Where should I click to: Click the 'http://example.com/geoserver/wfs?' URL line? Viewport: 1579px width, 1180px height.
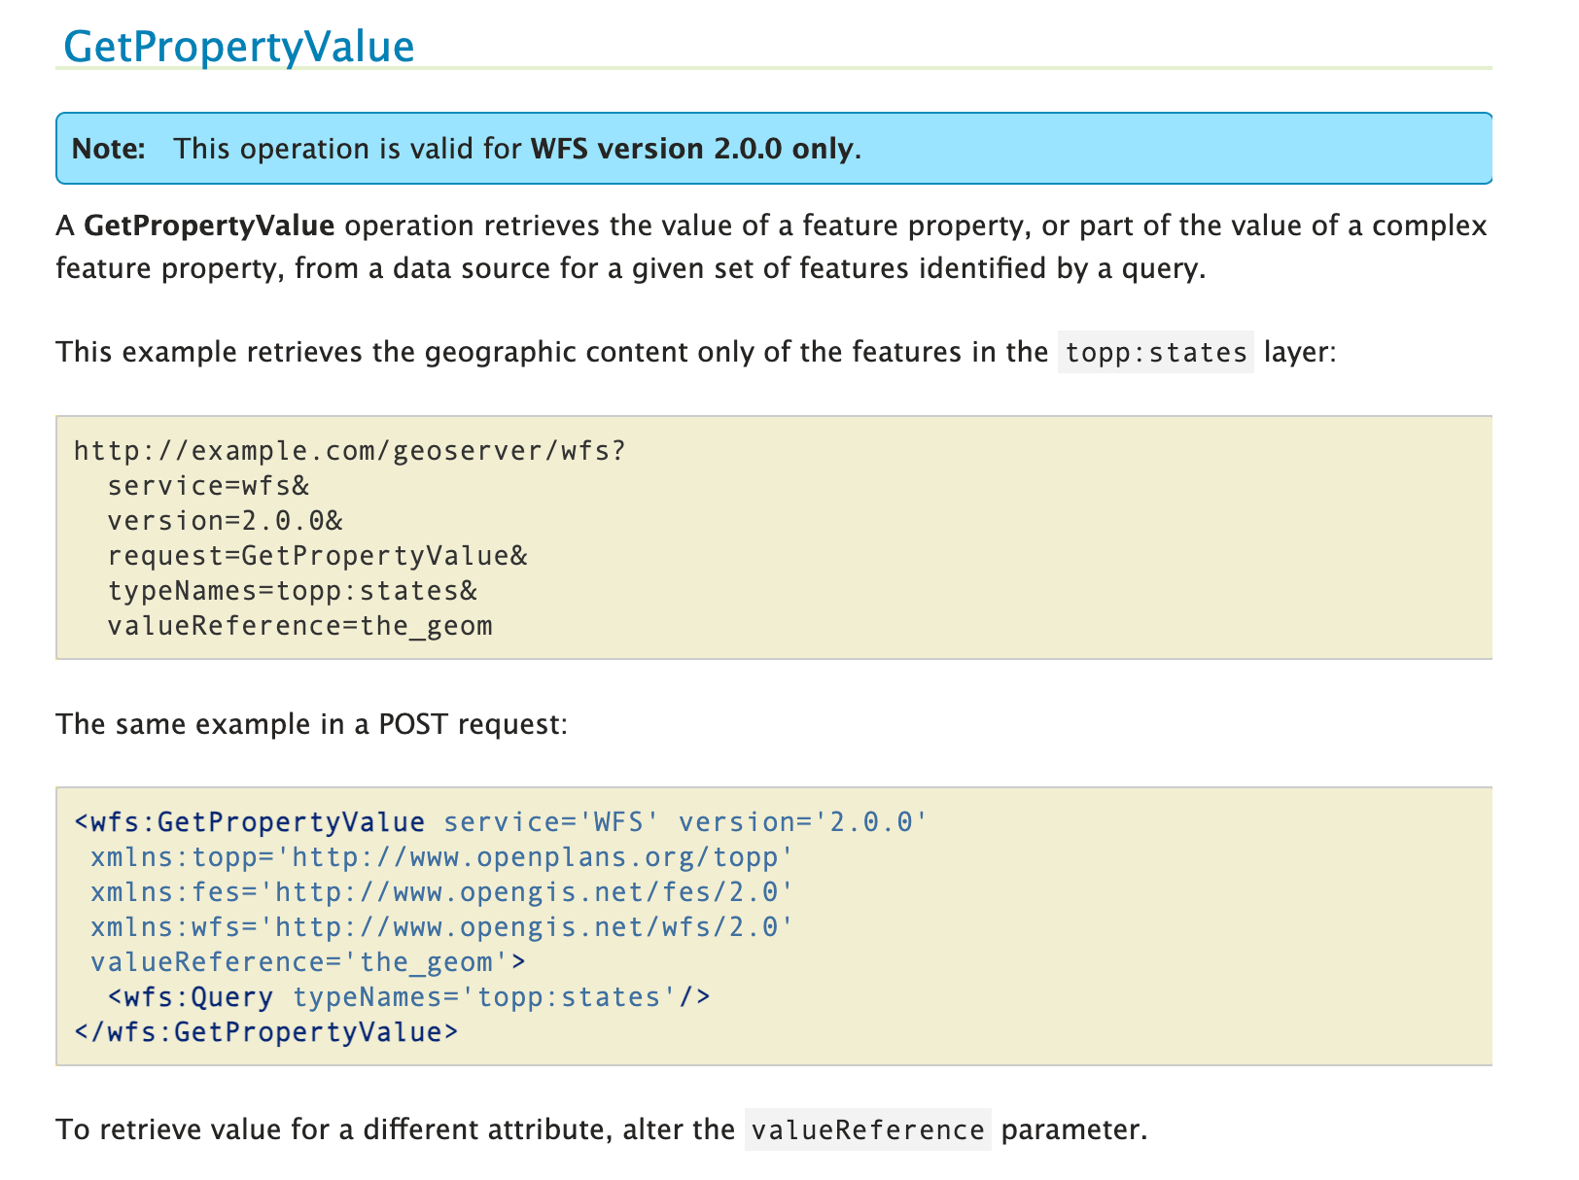click(351, 451)
